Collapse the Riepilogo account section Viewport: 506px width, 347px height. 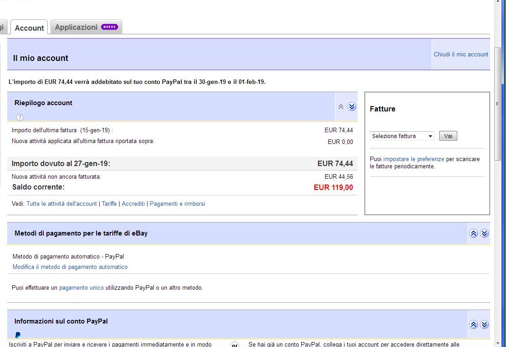[x=341, y=107]
